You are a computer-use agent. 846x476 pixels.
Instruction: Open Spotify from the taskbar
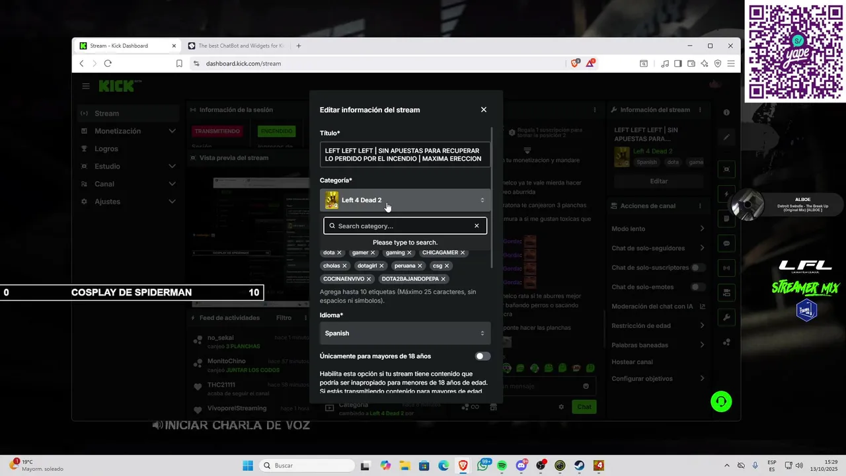click(x=502, y=465)
